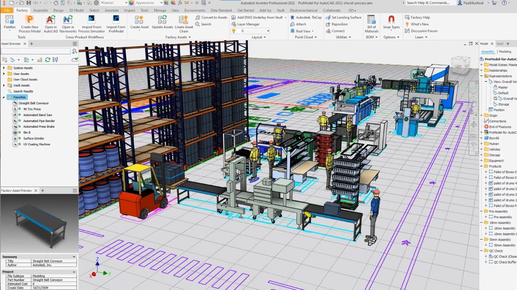This screenshot has width=517, height=290.
Task: Open the Discussion Forum link
Action: click(x=421, y=31)
